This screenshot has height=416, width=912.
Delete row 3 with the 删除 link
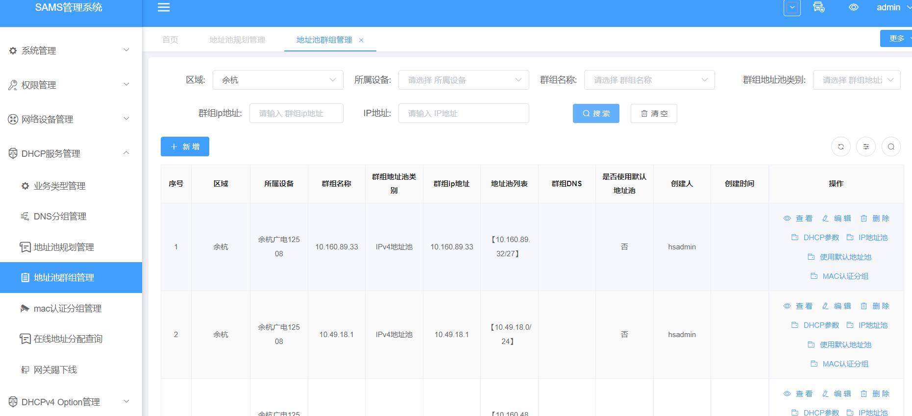875,393
